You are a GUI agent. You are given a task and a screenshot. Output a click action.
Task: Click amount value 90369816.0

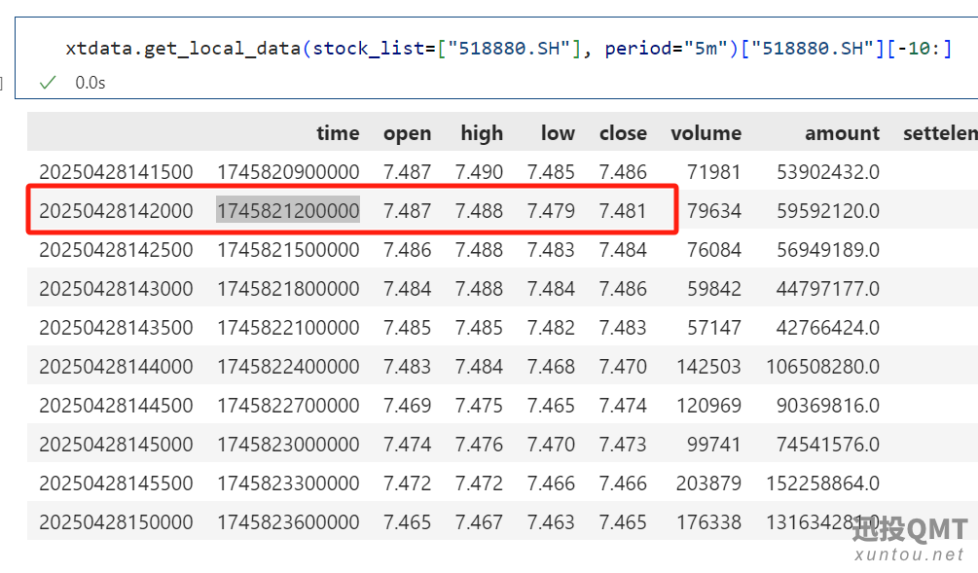tap(828, 406)
